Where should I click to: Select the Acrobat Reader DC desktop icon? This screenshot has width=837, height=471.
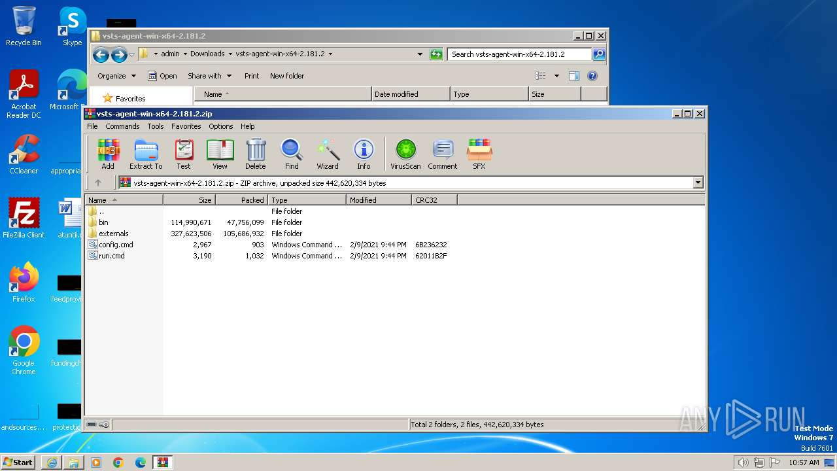pos(24,94)
